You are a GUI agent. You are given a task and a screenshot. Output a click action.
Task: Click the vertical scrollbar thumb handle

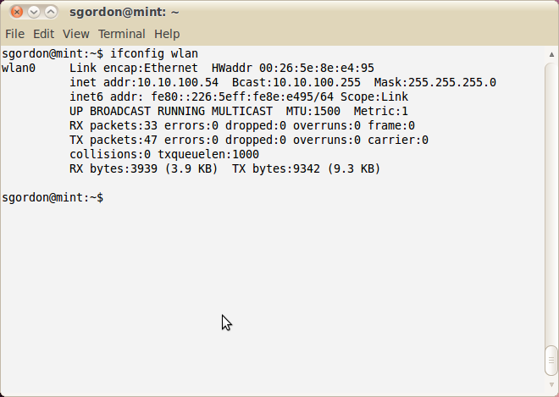[551, 361]
